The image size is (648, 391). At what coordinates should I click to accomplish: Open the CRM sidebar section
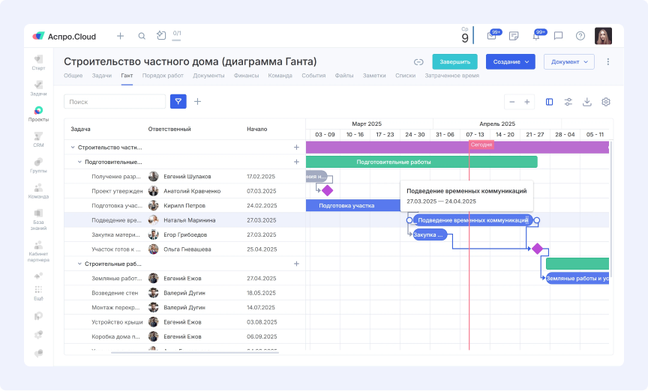click(x=38, y=139)
